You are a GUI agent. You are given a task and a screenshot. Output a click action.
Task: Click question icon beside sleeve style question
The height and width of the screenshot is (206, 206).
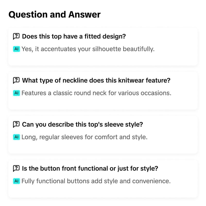tap(16, 124)
